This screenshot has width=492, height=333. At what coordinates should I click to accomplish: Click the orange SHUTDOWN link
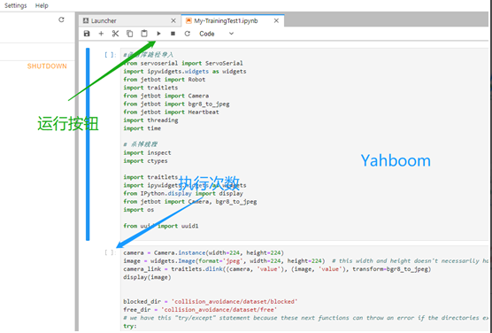tap(47, 66)
